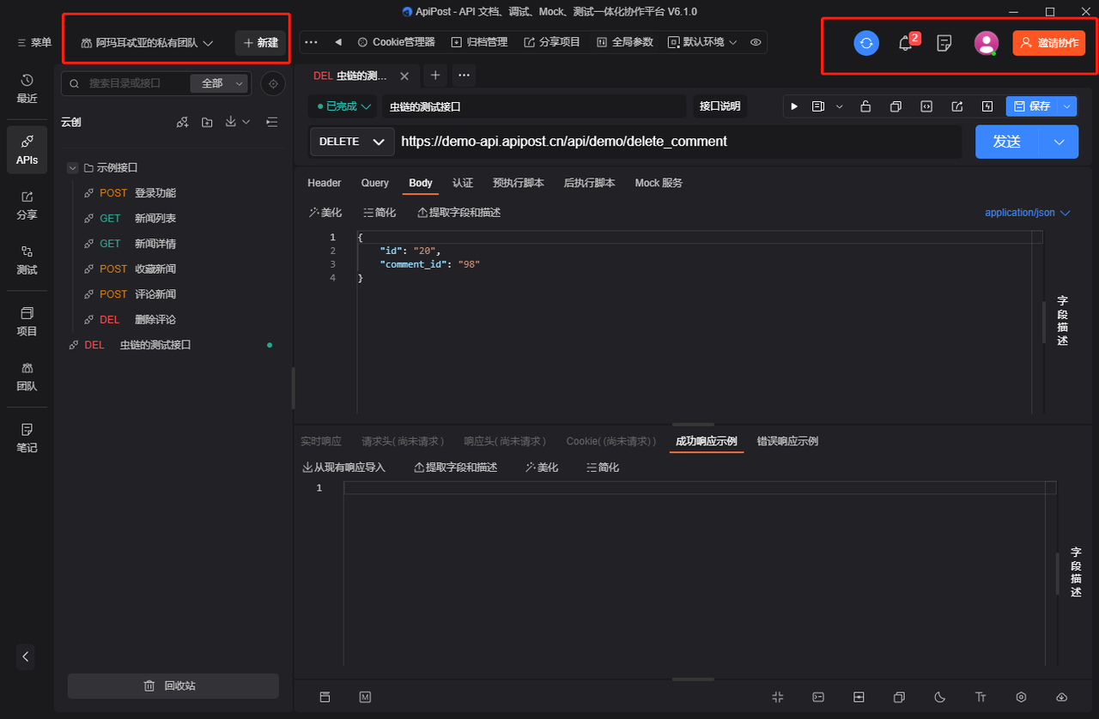Click the 发送 send button
Viewport: 1099px width, 719px height.
coord(1006,142)
